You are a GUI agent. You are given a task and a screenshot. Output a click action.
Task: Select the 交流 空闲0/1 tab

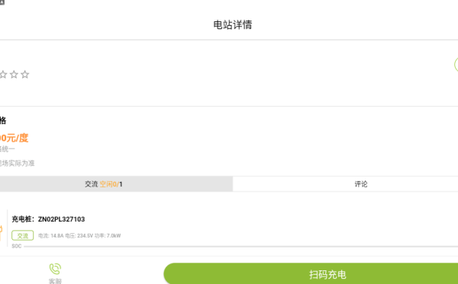pos(116,184)
